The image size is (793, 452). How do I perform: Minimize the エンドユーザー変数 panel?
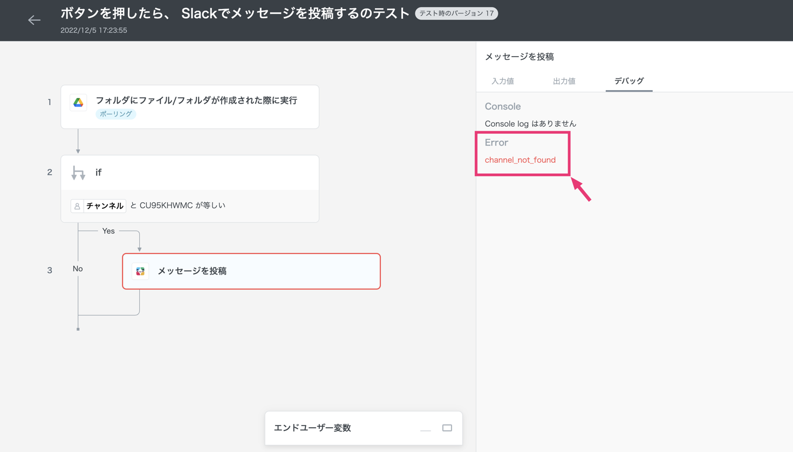coord(425,428)
